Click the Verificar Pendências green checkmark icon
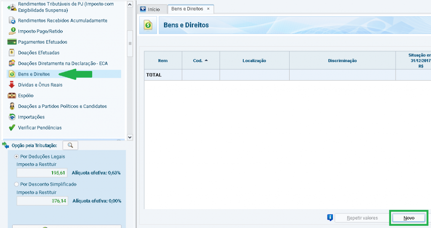Viewport: 431px width, 228px height. 12,128
